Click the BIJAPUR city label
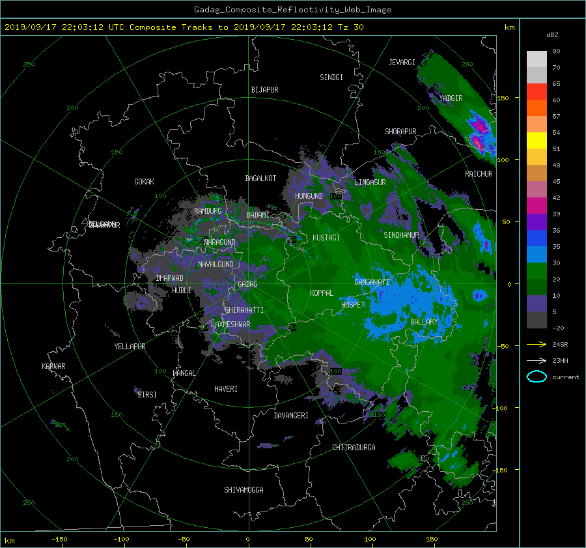The image size is (586, 548). coord(264,90)
